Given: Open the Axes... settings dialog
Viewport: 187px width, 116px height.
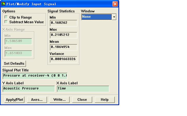Looking at the screenshot, I should [37, 100].
